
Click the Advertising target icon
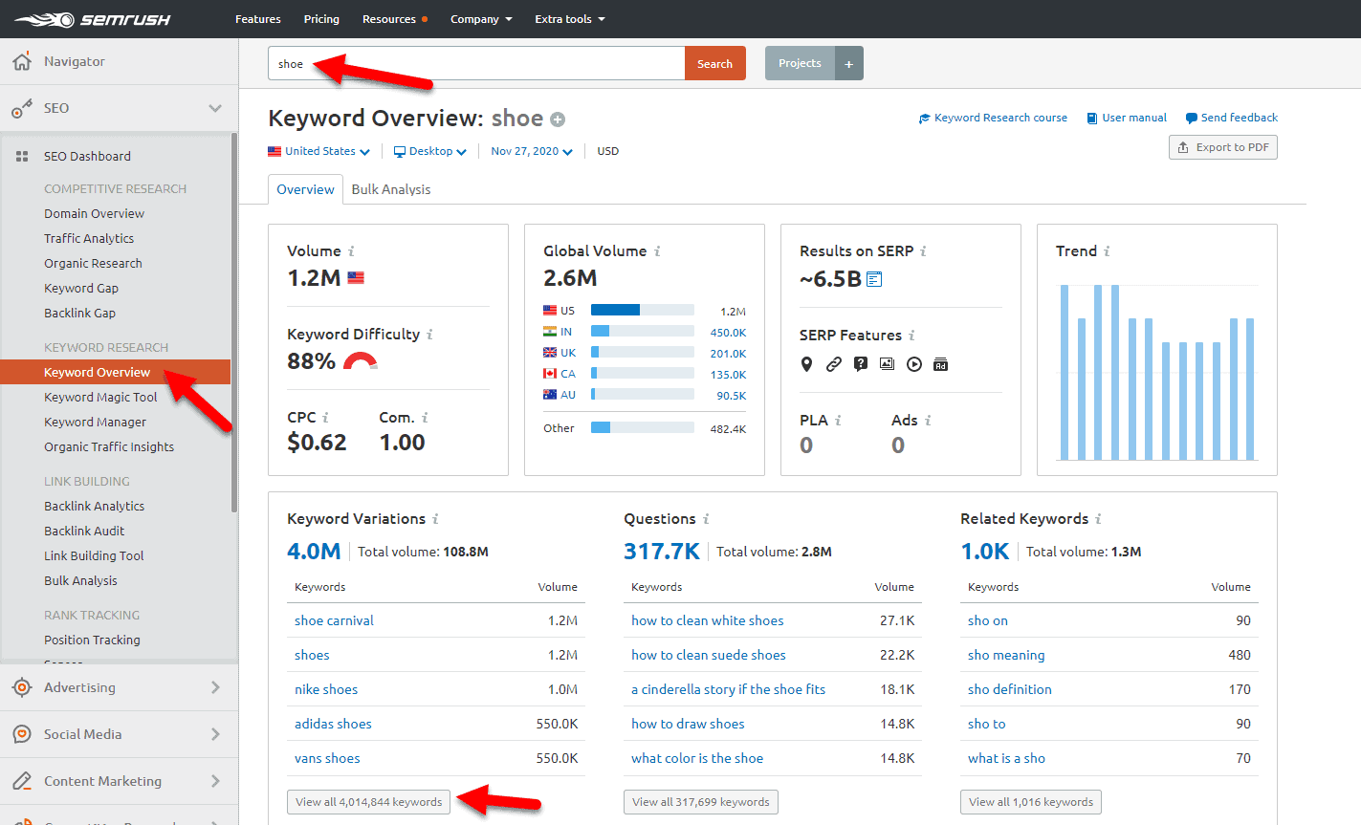[22, 687]
